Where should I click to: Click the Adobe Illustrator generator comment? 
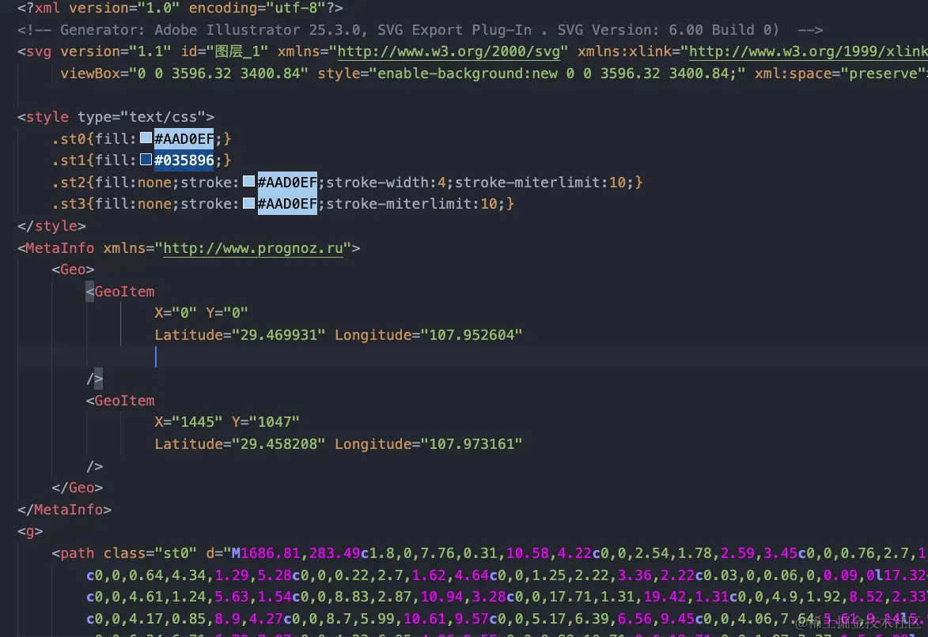coord(419,29)
